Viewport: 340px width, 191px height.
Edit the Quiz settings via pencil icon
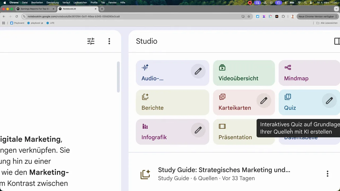[x=329, y=101]
